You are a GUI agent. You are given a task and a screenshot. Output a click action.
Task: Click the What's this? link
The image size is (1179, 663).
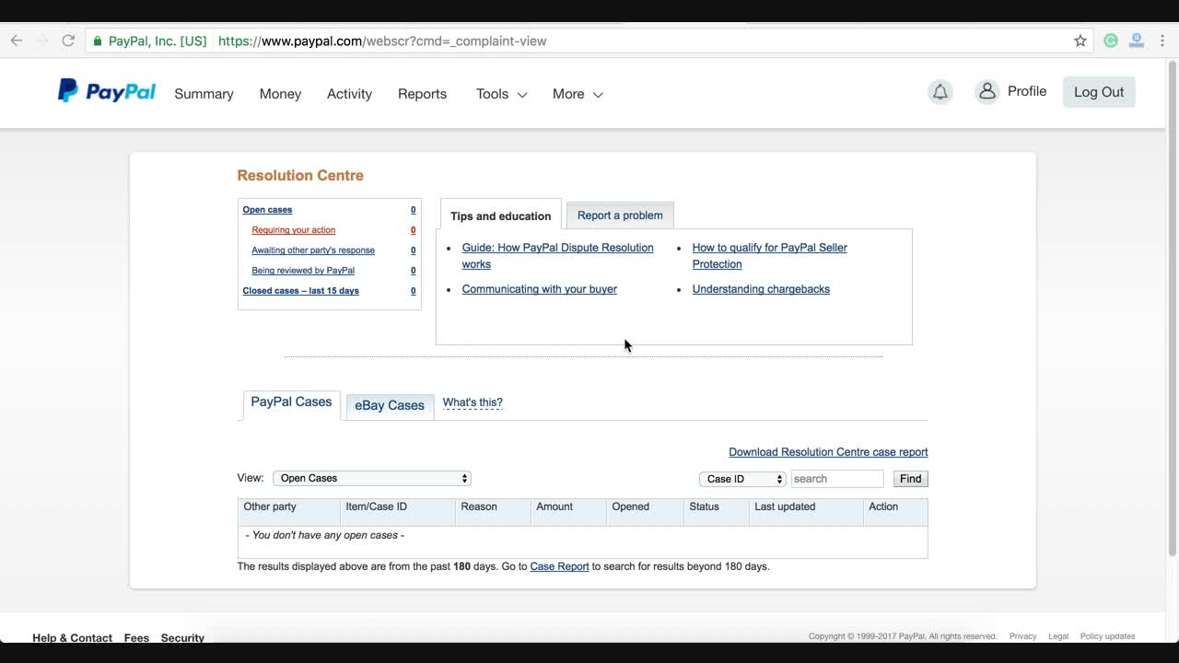(x=473, y=402)
